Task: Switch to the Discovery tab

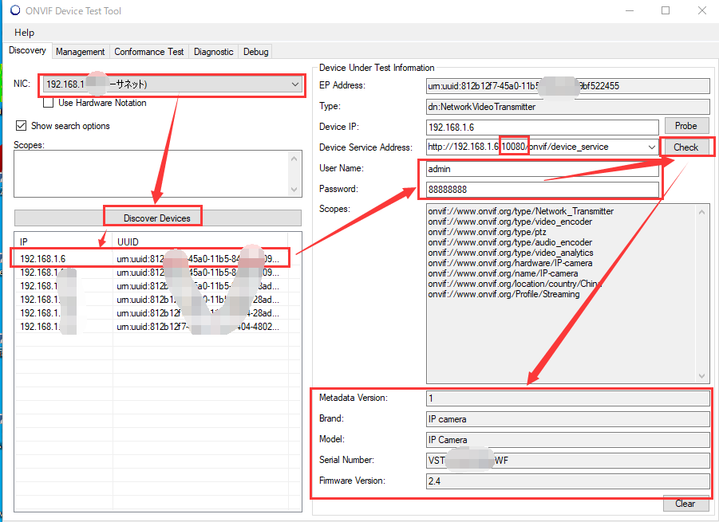Action: tap(27, 50)
